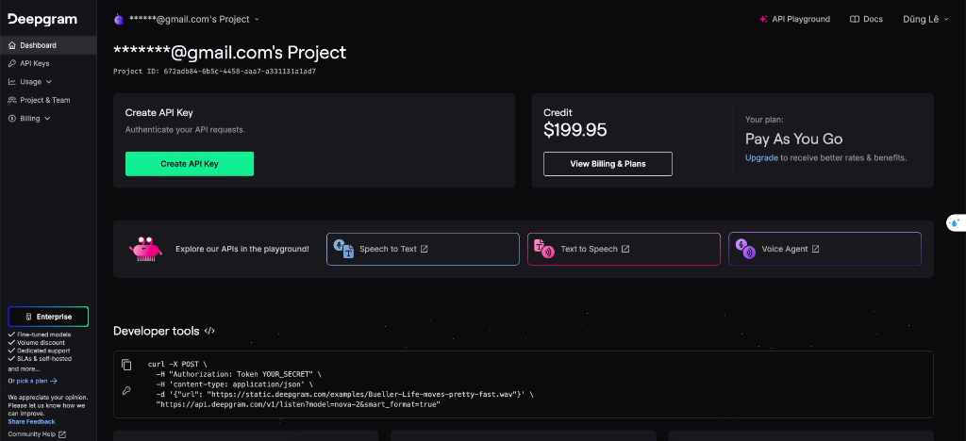Click external link icon beside Speech to Text
The width and height of the screenshot is (966, 441).
click(424, 249)
